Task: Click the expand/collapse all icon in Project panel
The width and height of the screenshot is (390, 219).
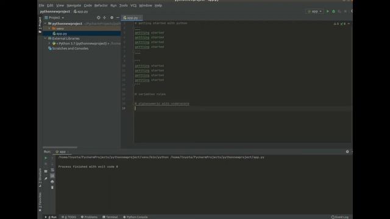Action: [104, 18]
